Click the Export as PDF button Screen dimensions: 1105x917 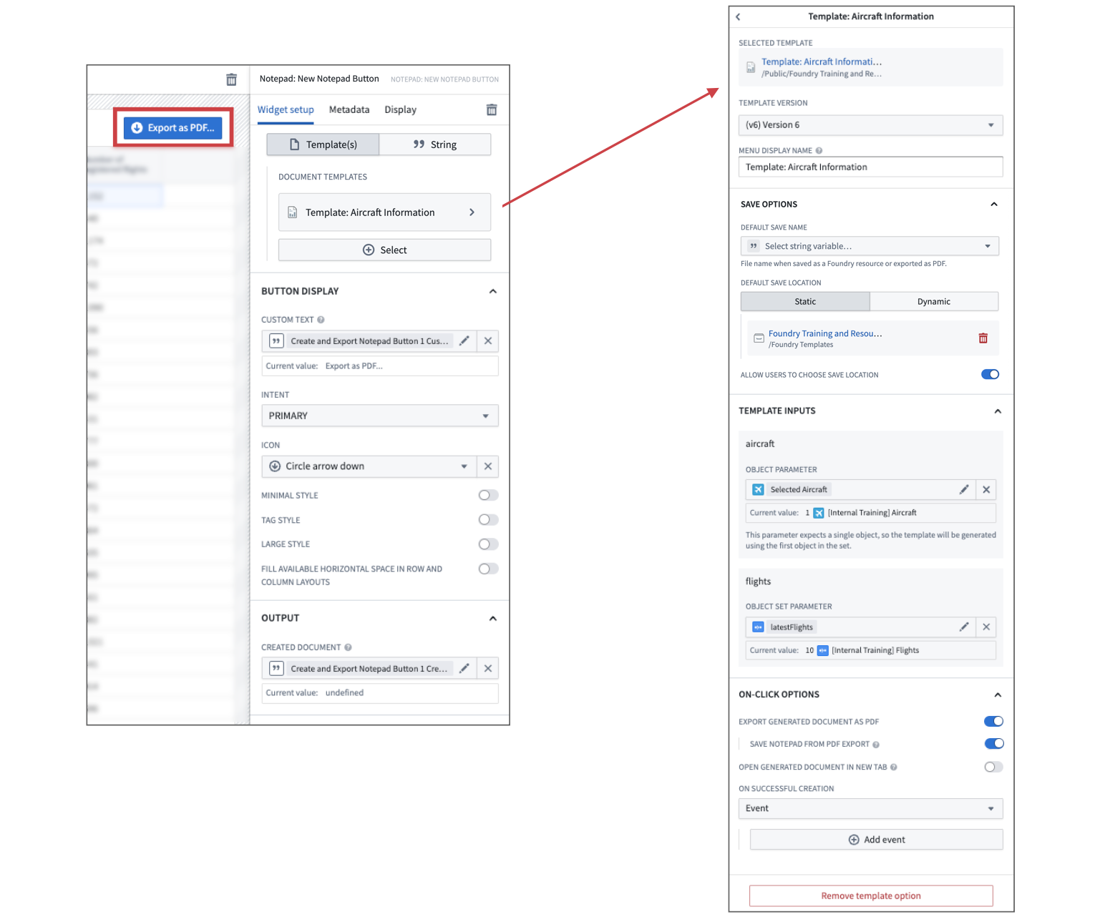point(173,128)
